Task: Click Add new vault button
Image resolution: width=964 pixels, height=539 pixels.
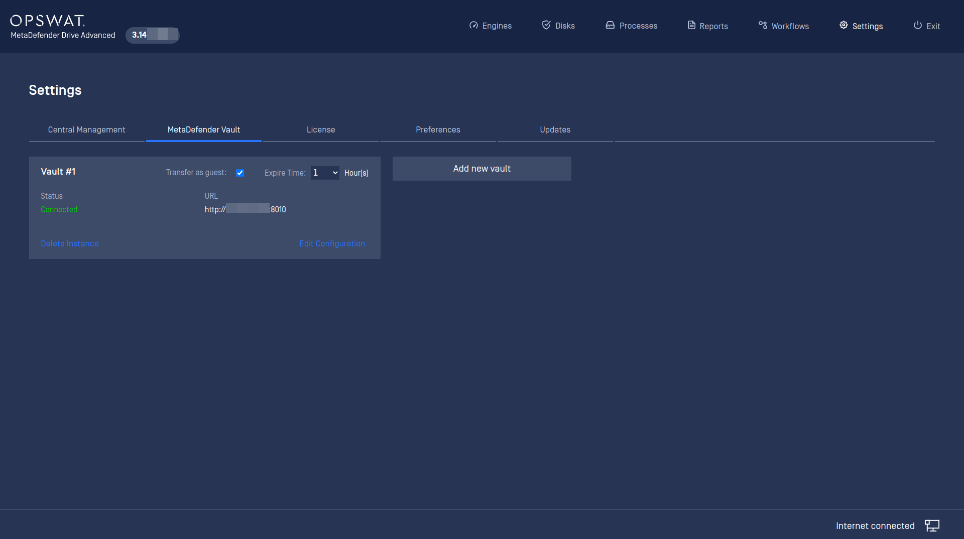Action: click(x=481, y=169)
